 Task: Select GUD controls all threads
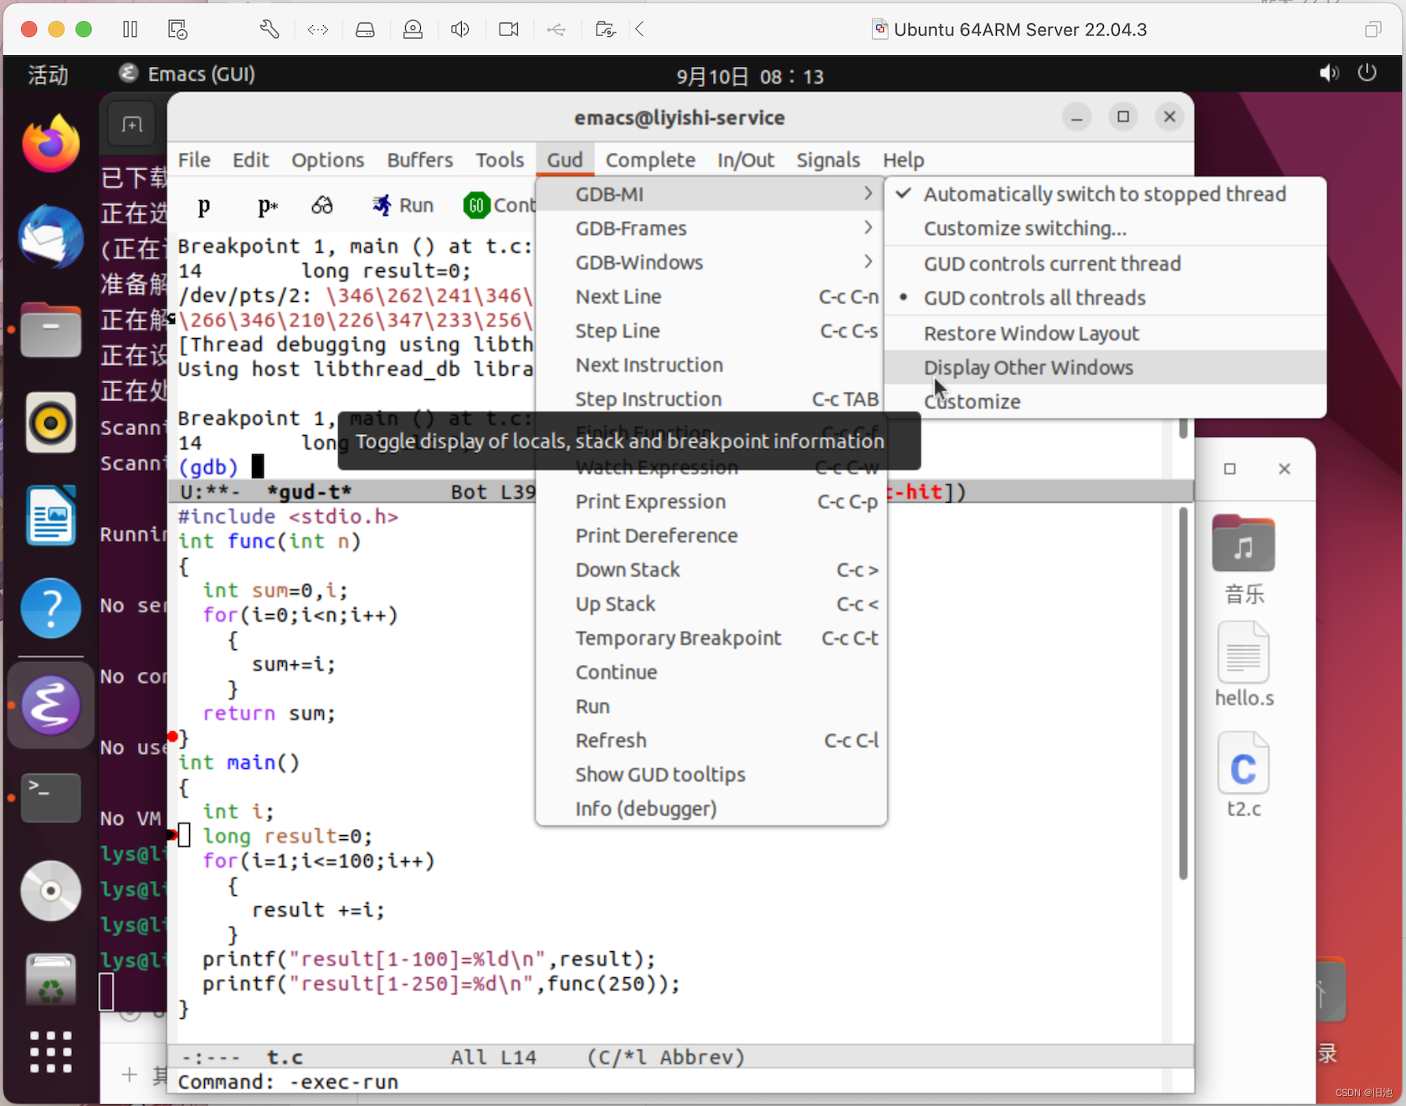click(1105, 298)
